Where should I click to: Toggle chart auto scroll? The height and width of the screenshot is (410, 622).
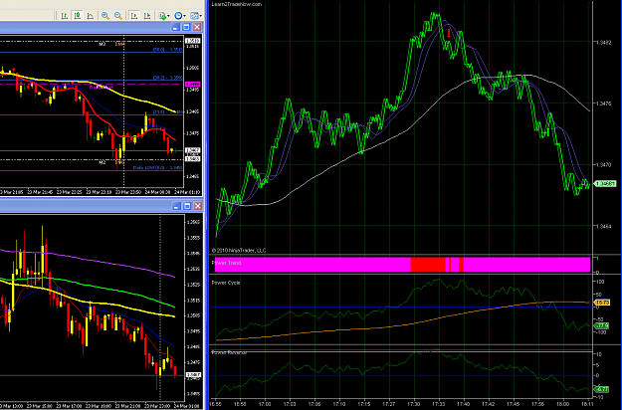click(x=134, y=16)
